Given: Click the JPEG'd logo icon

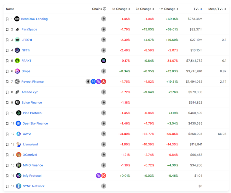Looking at the screenshot, I should tap(17, 40).
